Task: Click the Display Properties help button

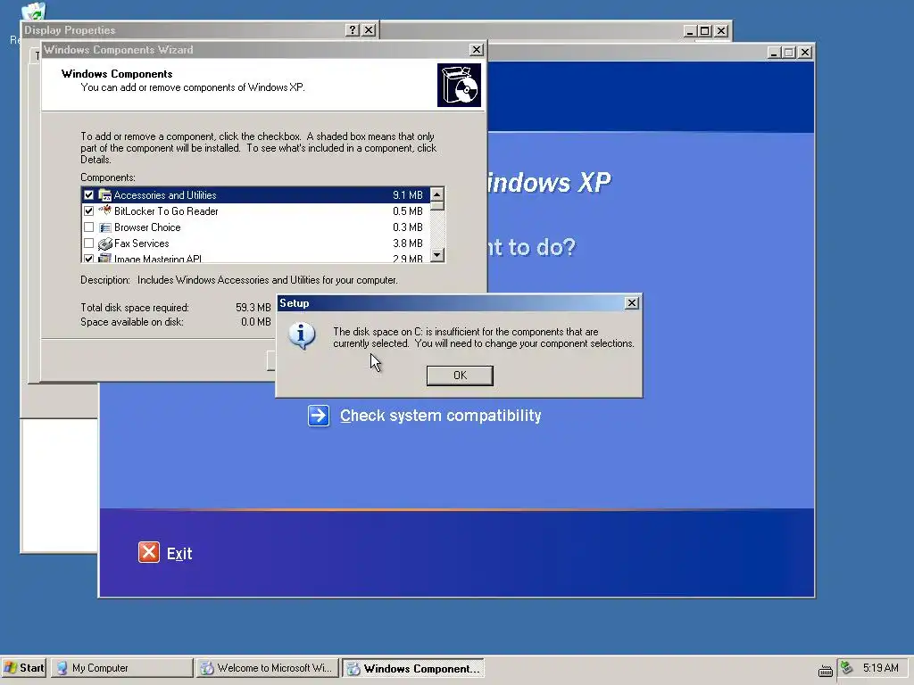Action: click(352, 30)
